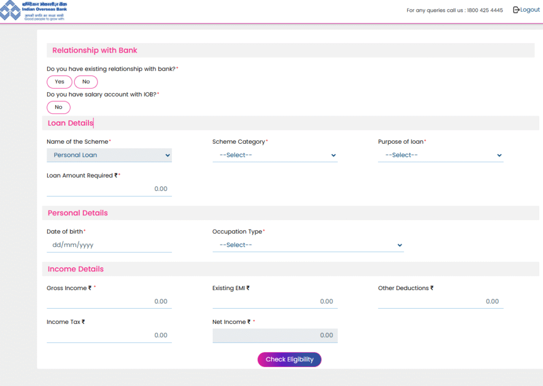
Task: Click the Indian Overseas Bank logo
Action: click(x=33, y=11)
